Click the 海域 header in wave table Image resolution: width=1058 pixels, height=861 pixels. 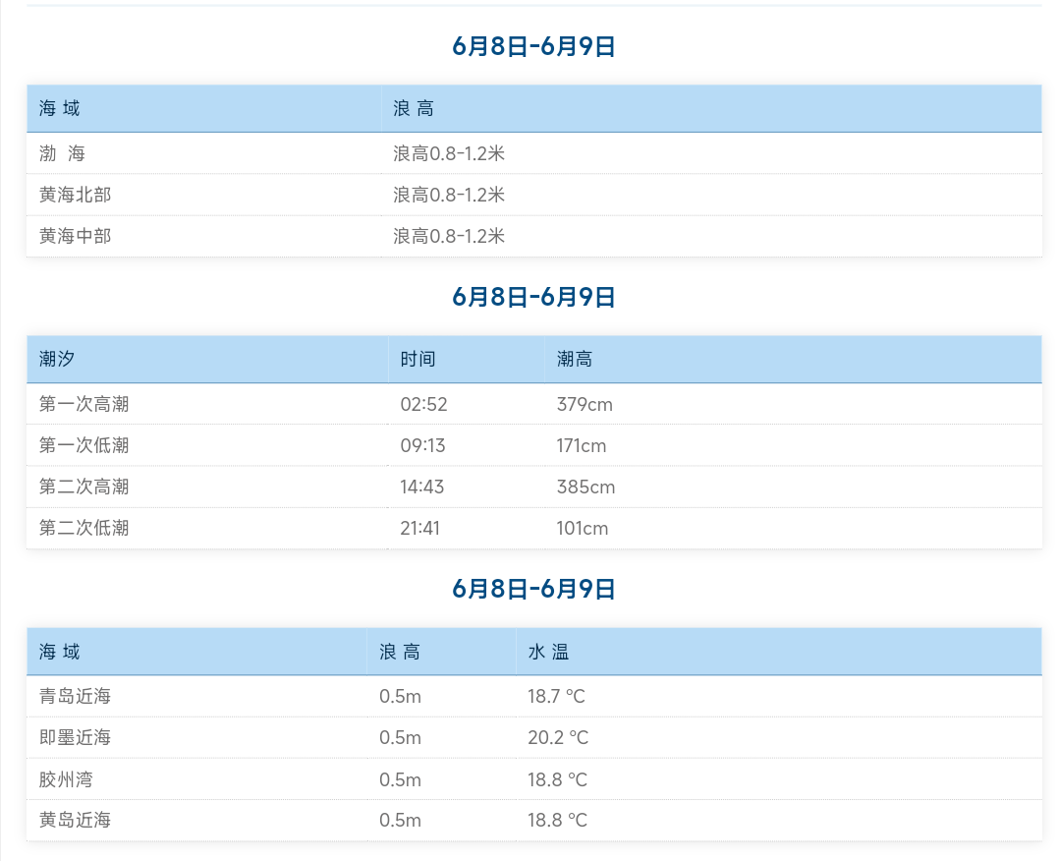click(x=60, y=108)
